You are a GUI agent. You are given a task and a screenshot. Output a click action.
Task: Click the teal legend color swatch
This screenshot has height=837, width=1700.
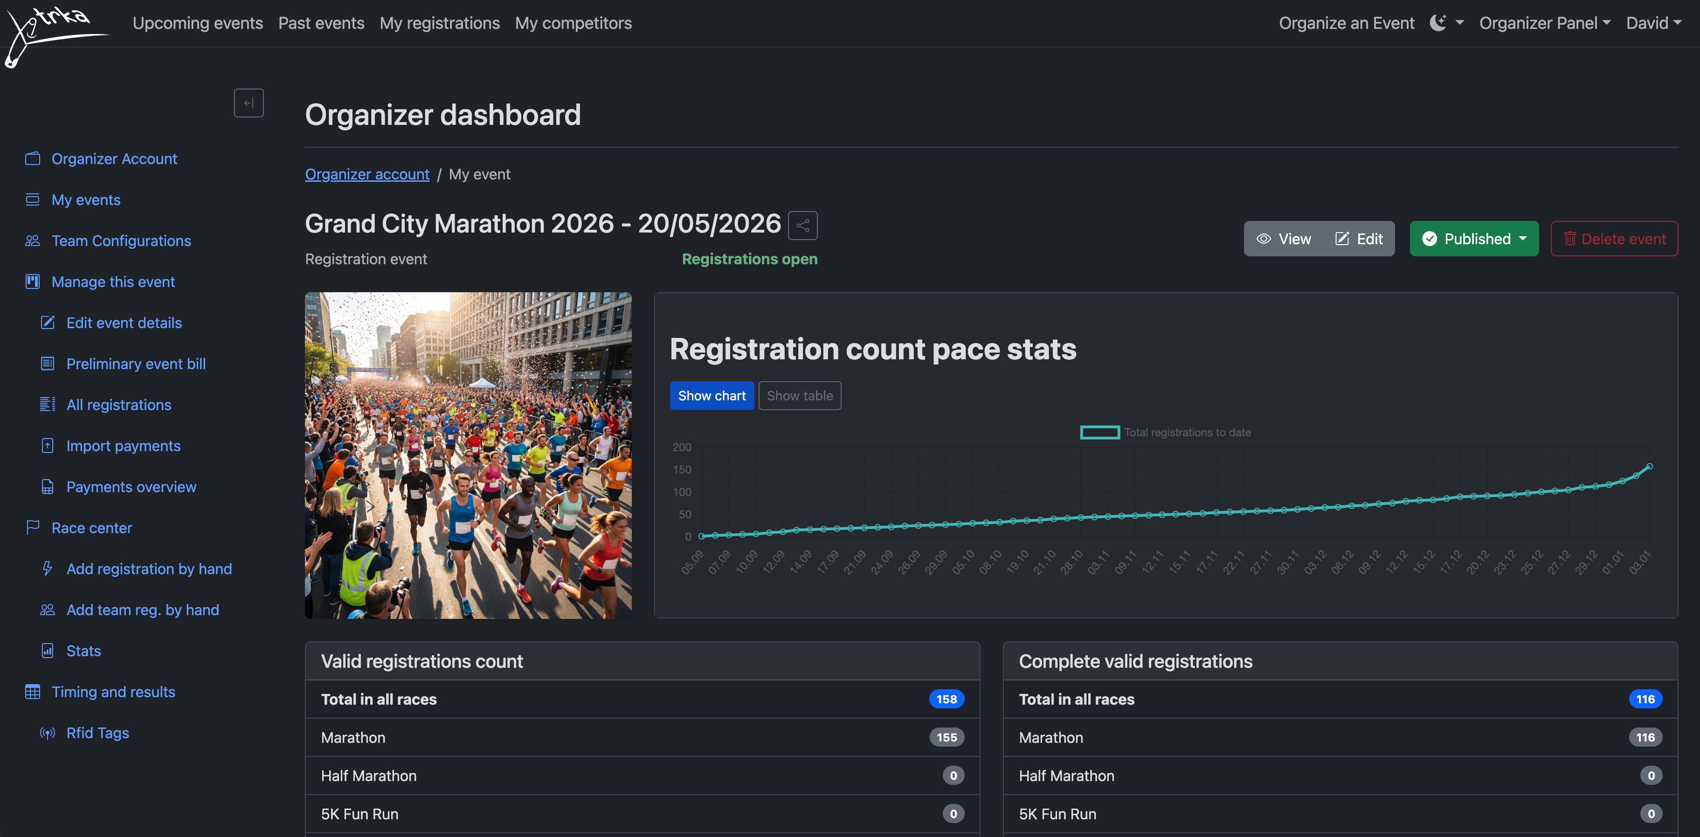1099,432
